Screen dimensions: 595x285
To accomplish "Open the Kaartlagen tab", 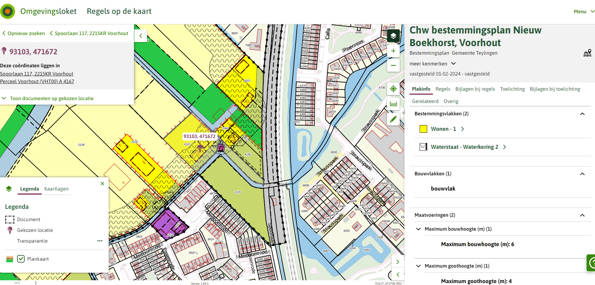I will 56,189.
